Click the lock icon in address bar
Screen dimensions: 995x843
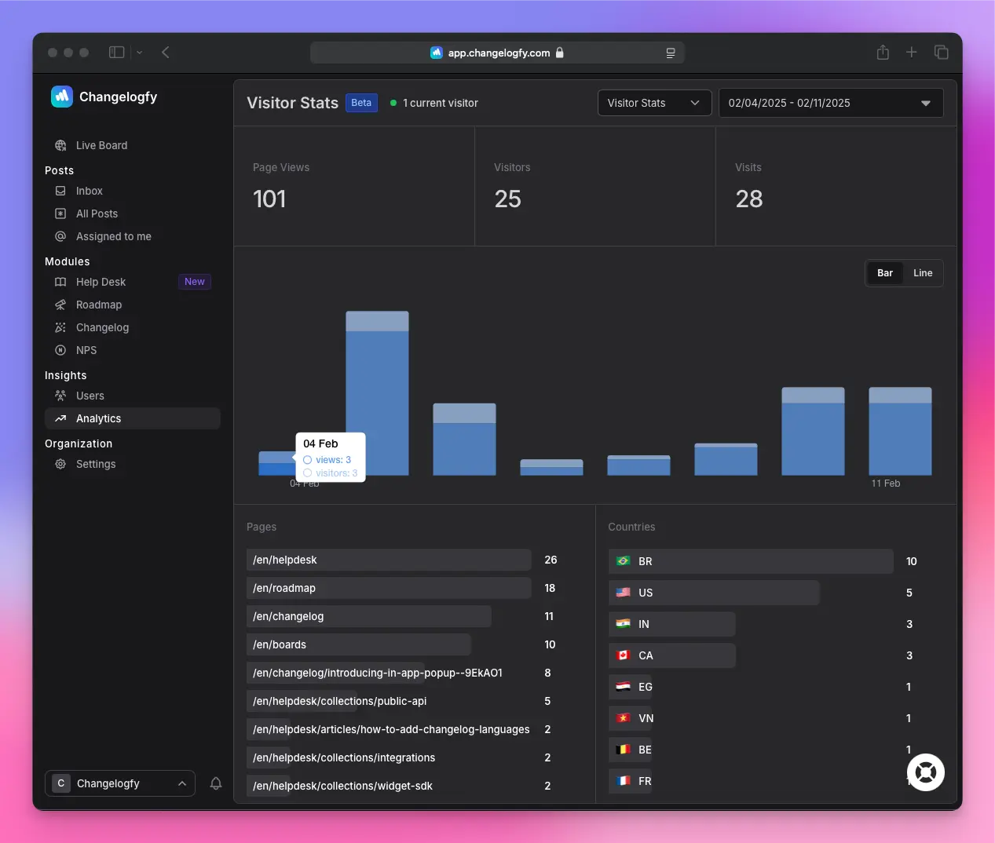[560, 53]
